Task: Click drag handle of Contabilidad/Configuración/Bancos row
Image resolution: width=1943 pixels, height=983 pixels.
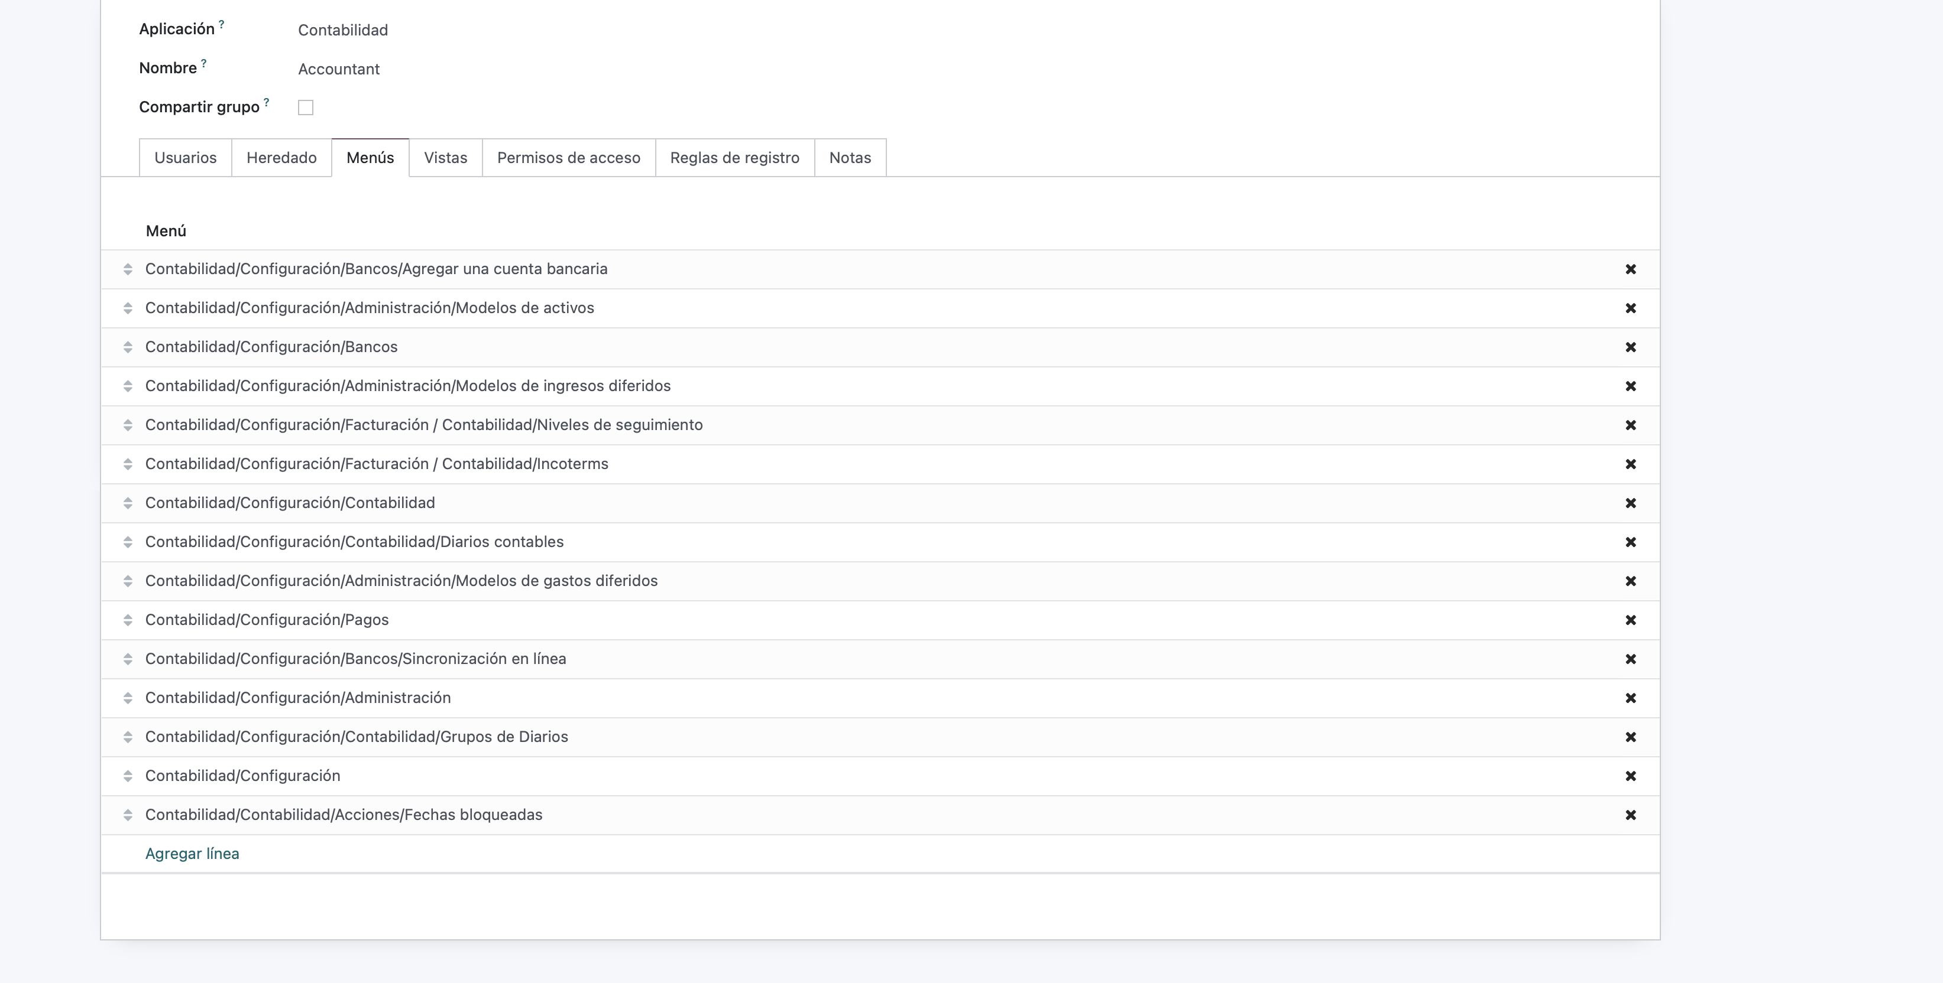Action: pyautogui.click(x=128, y=347)
